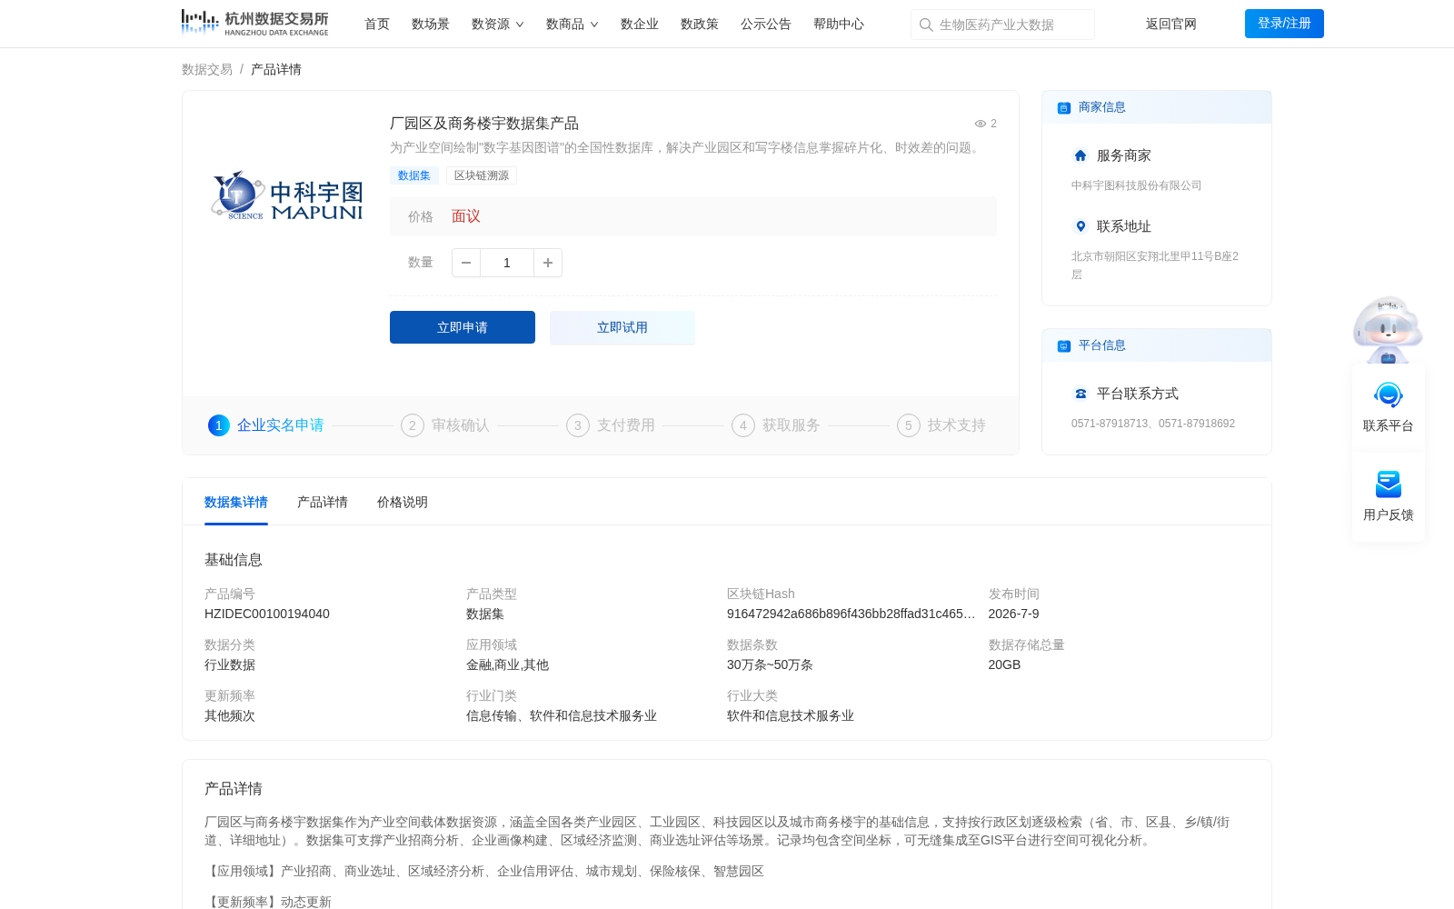Switch to the 产品详情 tab
The image size is (1454, 909).
click(323, 502)
